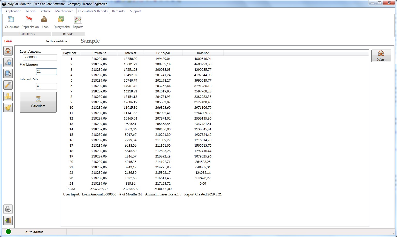397x237 pixels.
Task: Open the wrench maintenance sidebar icon
Action: click(8, 85)
